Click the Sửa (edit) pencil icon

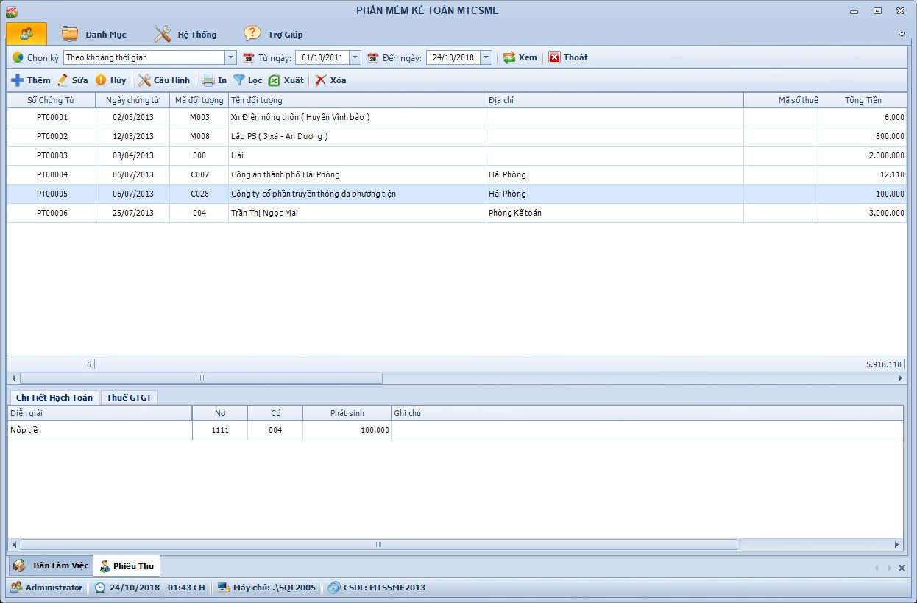[x=63, y=80]
